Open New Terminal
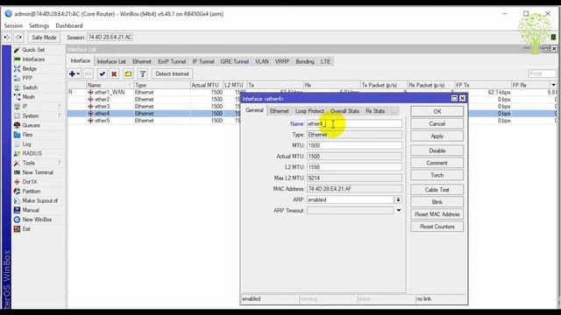Viewport: 561px width, 315px height. pyautogui.click(x=38, y=172)
